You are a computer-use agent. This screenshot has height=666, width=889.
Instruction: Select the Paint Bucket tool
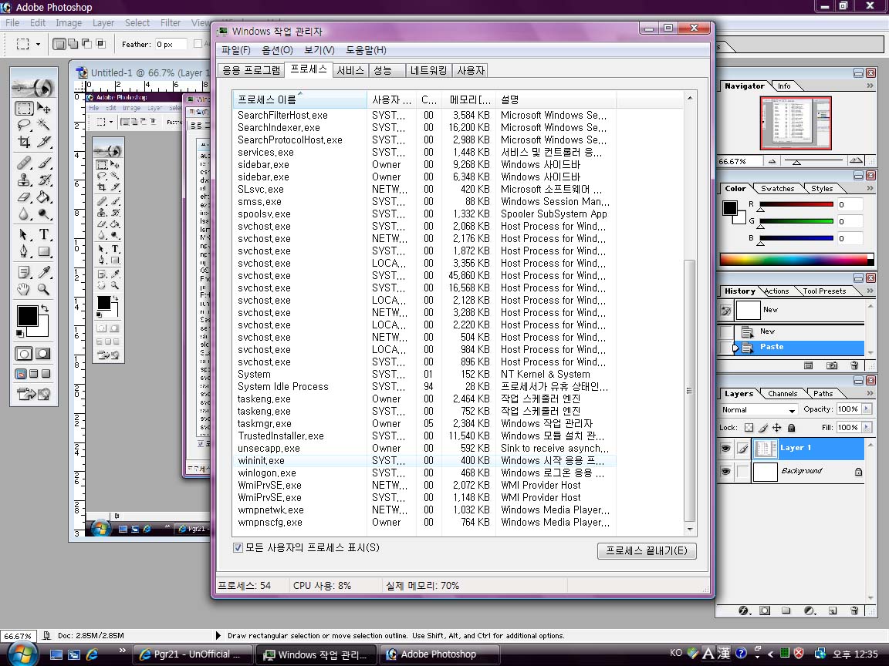point(44,197)
